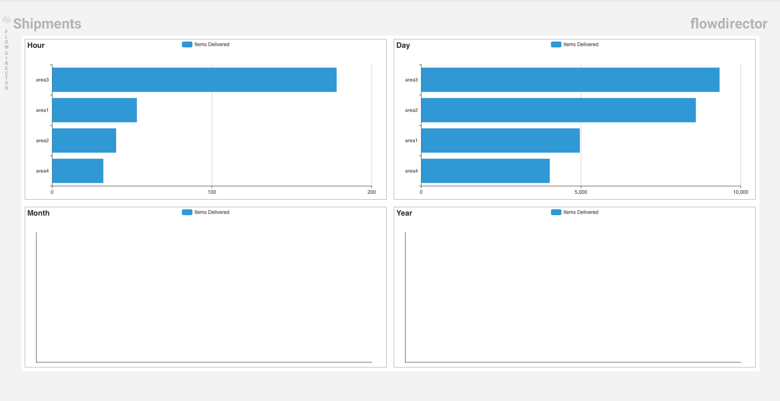This screenshot has width=780, height=401.
Task: Click the flowdirector brand text at top right
Action: (728, 24)
